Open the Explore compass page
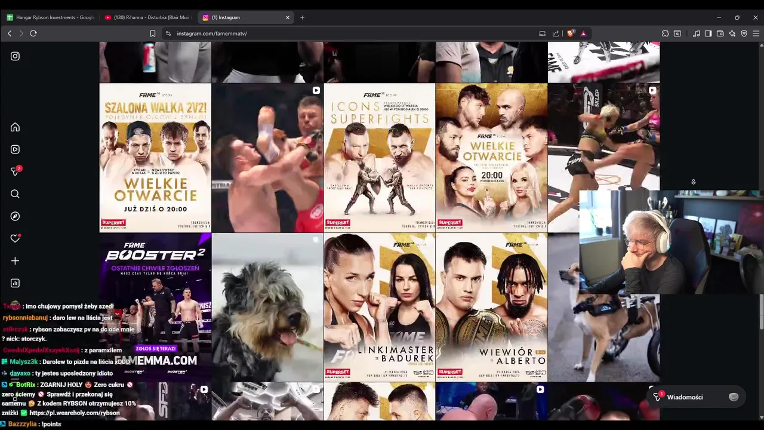 [x=15, y=216]
